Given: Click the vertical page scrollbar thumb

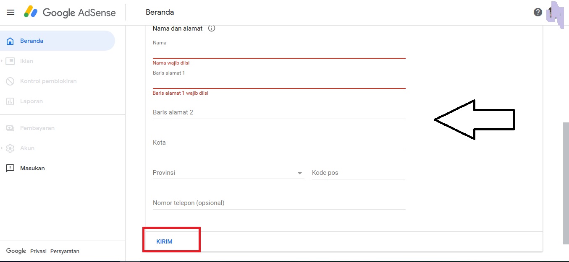Looking at the screenshot, I should [x=566, y=183].
